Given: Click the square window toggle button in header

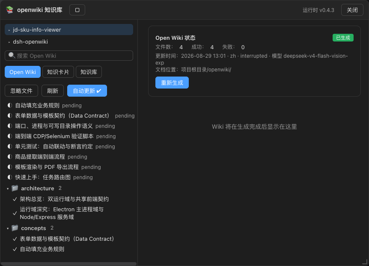Looking at the screenshot, I should (x=77, y=10).
